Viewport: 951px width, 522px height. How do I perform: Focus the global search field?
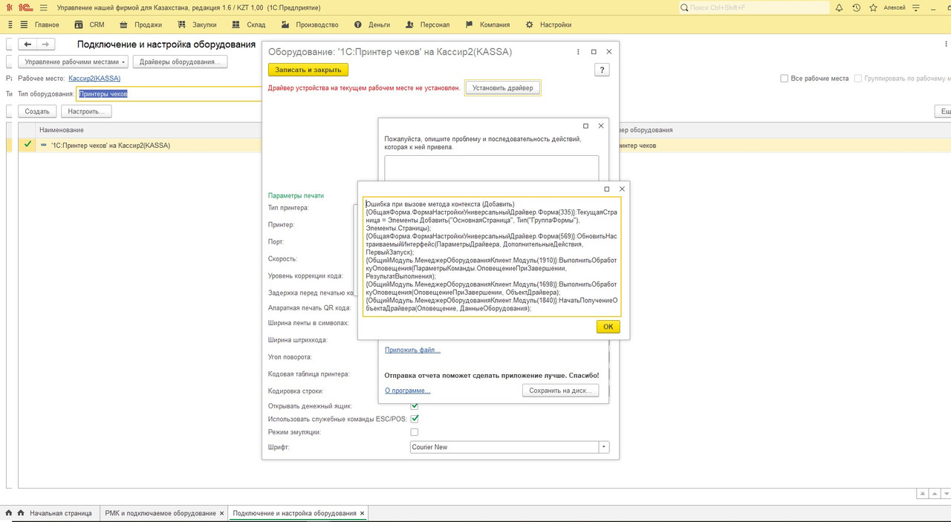754,7
